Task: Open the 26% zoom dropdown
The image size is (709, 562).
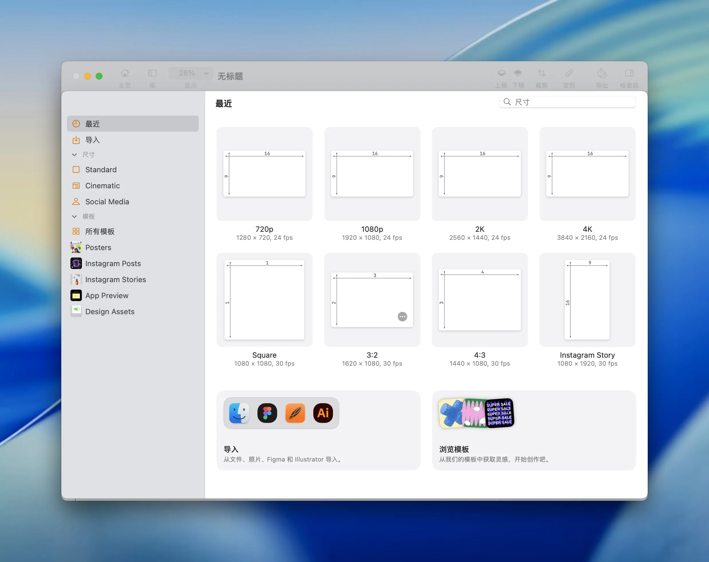Action: click(190, 73)
